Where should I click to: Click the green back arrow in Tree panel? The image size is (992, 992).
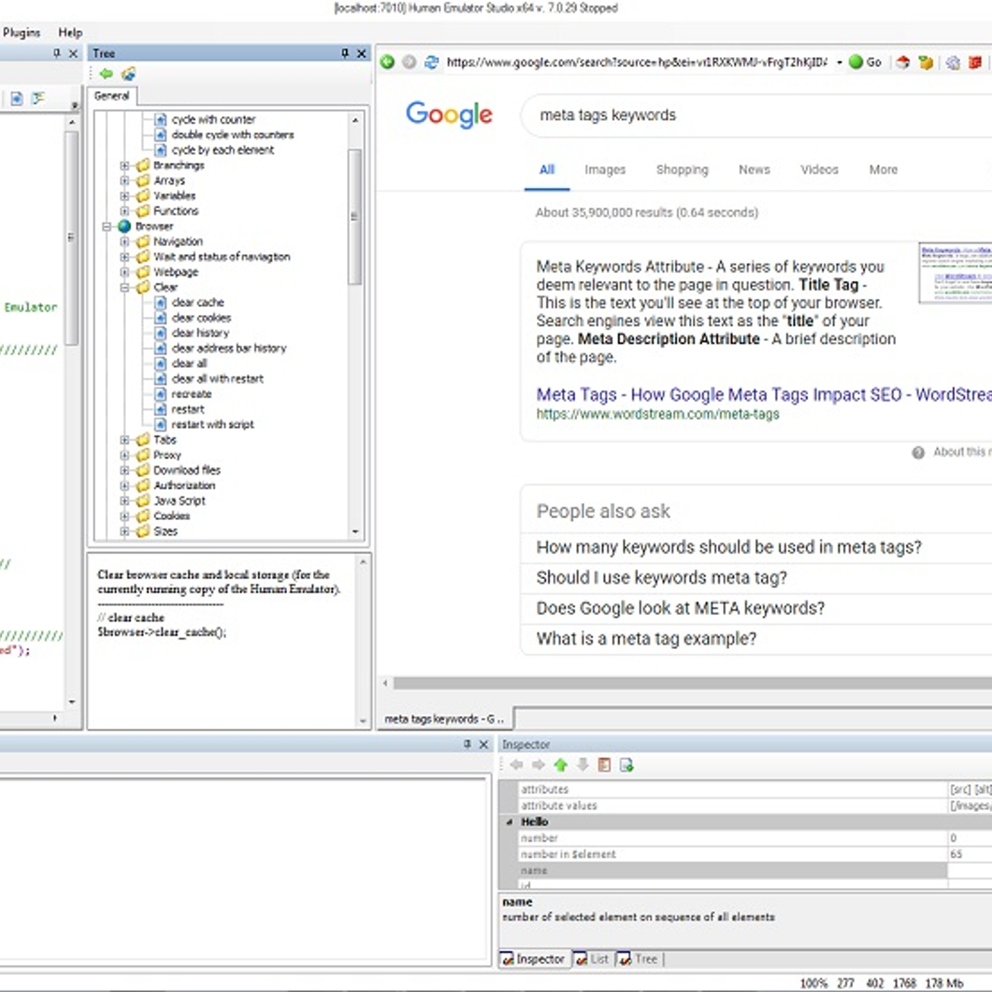(106, 74)
